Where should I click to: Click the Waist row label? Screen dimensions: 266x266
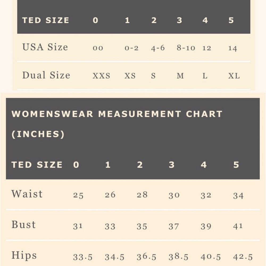(27, 194)
